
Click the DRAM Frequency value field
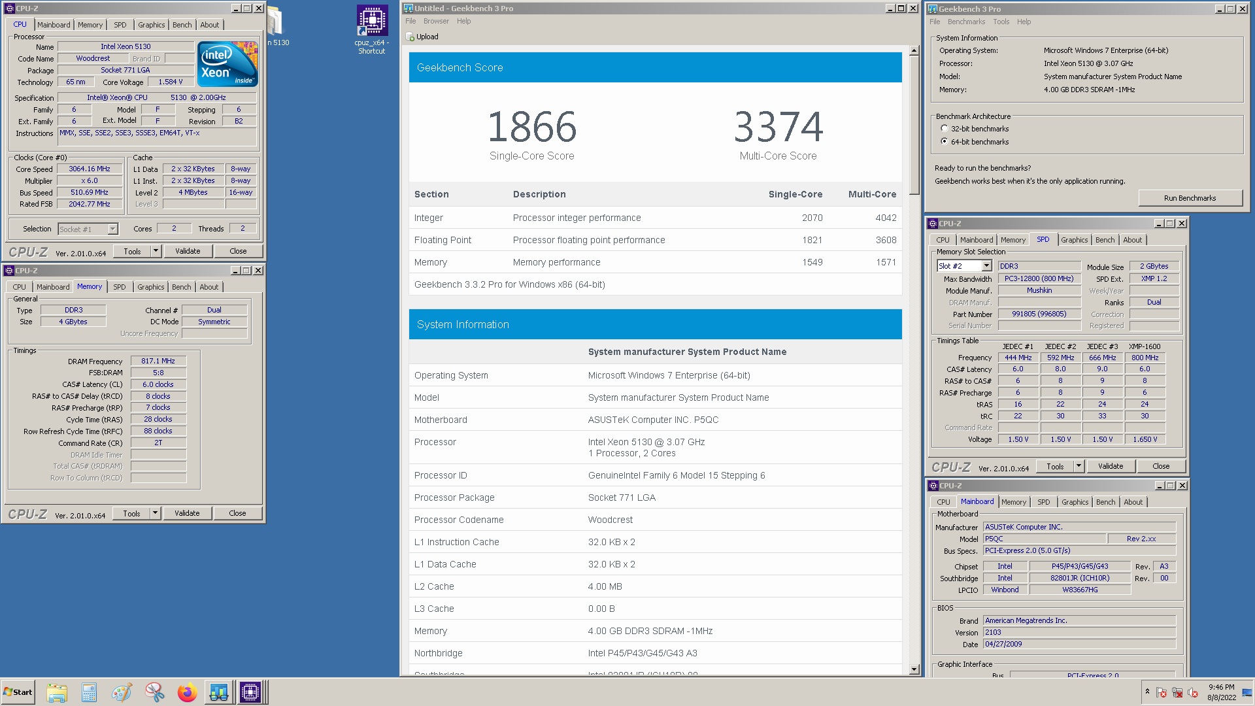158,361
